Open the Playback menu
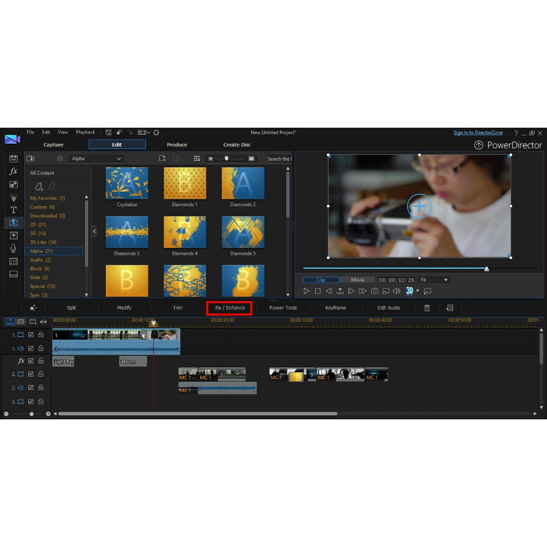This screenshot has width=547, height=547. coord(85,132)
